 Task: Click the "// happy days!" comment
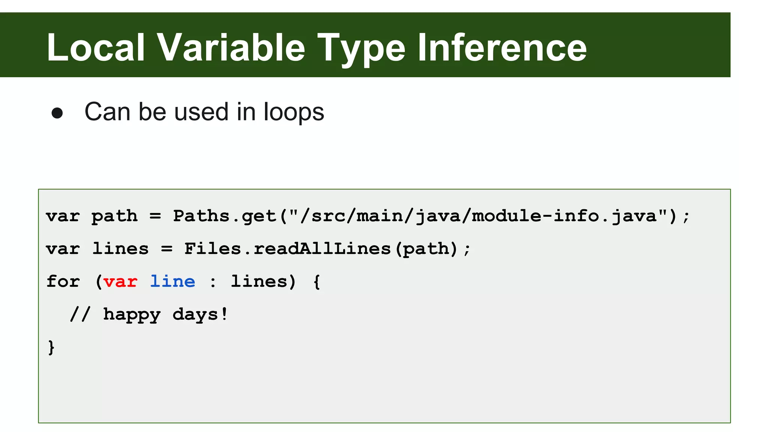tap(149, 314)
